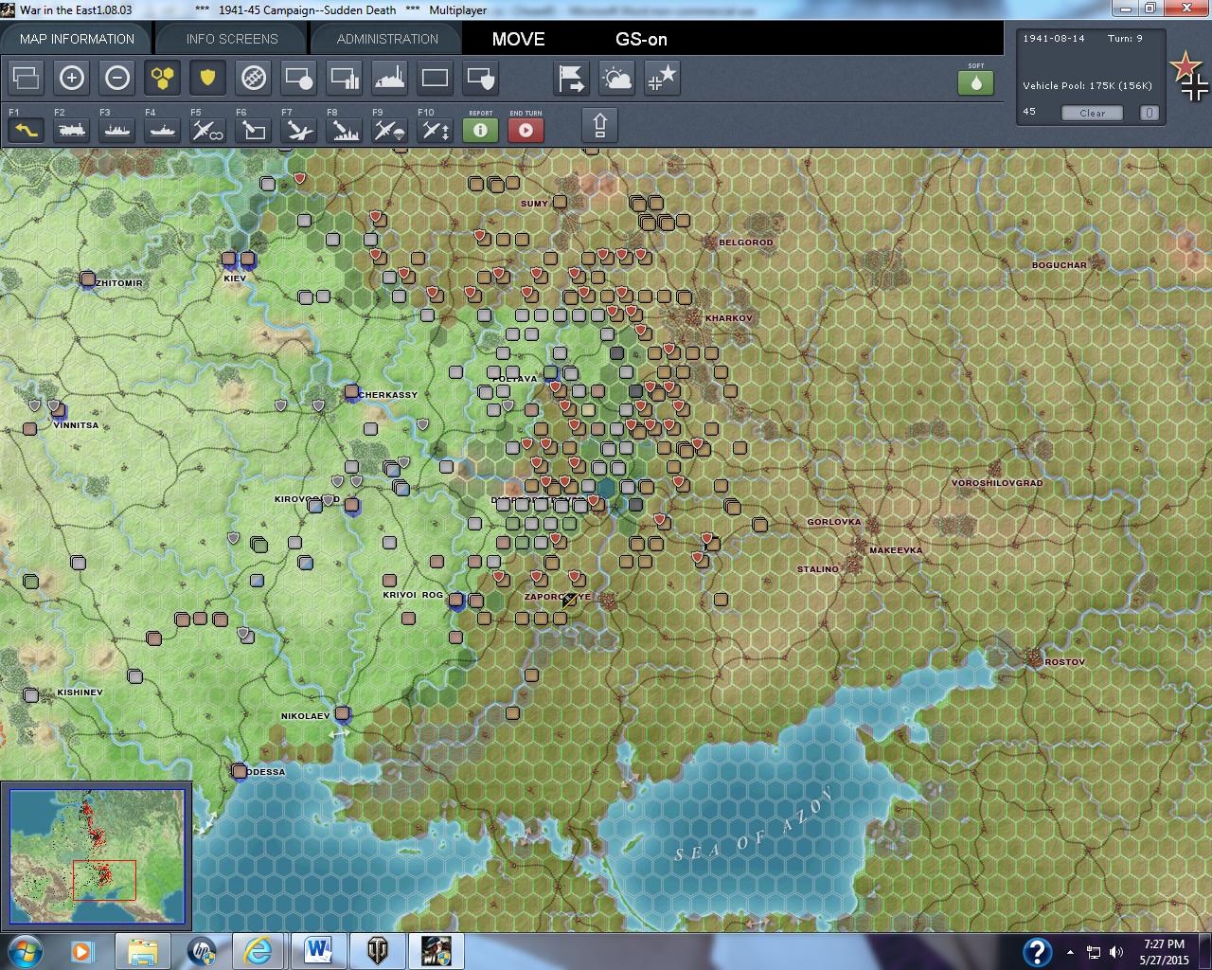The image size is (1212, 970).
Task: Click the Stalino city label
Action: point(817,569)
